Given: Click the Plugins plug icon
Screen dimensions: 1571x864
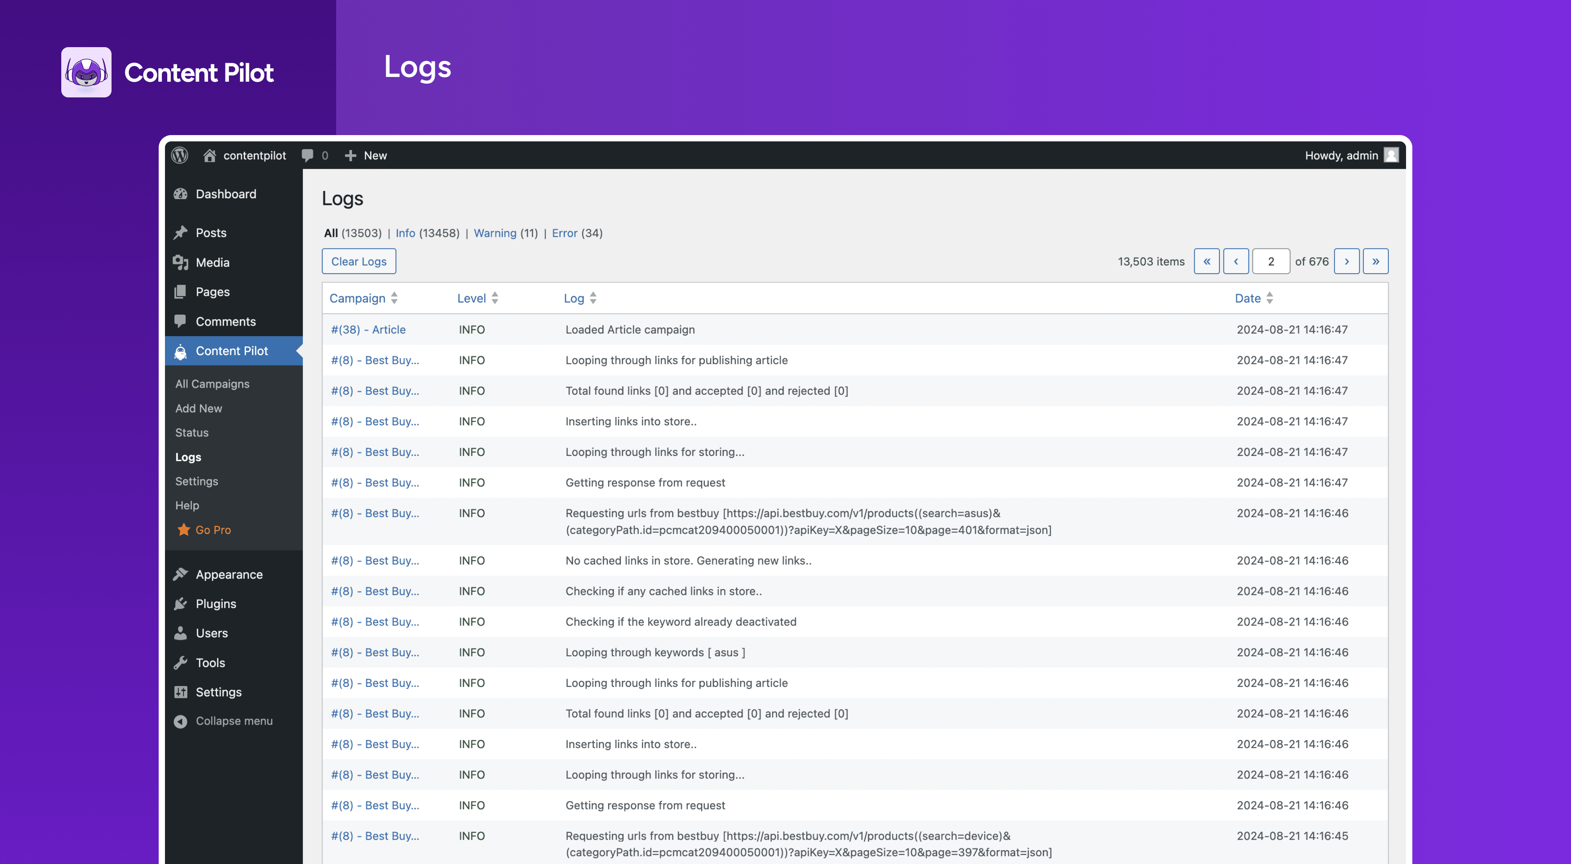Looking at the screenshot, I should [181, 604].
